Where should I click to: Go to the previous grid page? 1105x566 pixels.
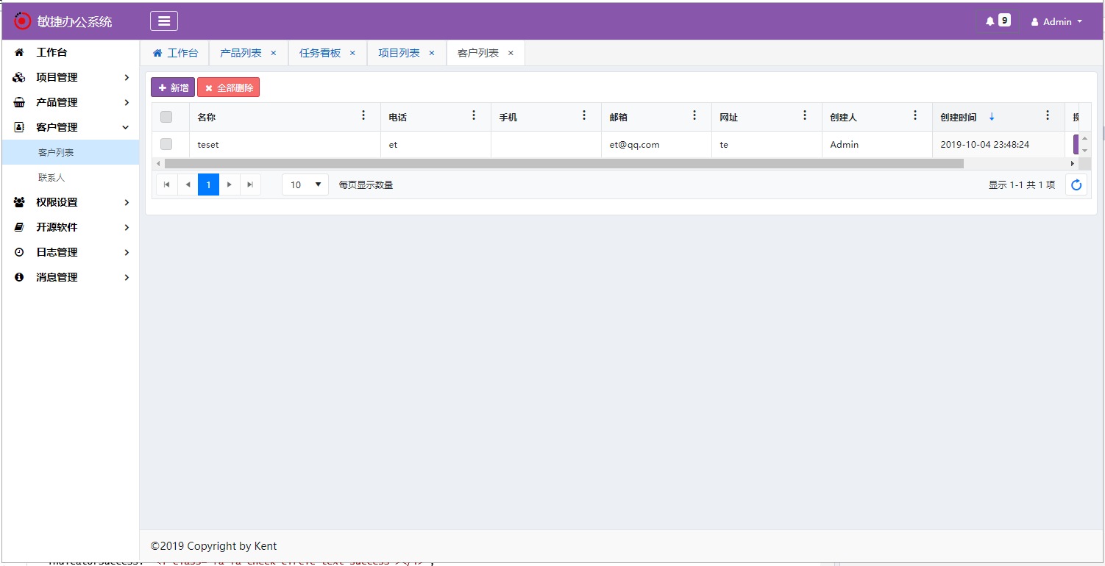188,185
